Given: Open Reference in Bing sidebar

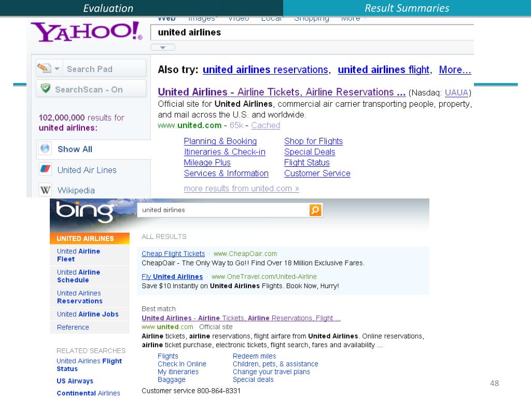Looking at the screenshot, I should [x=73, y=328].
